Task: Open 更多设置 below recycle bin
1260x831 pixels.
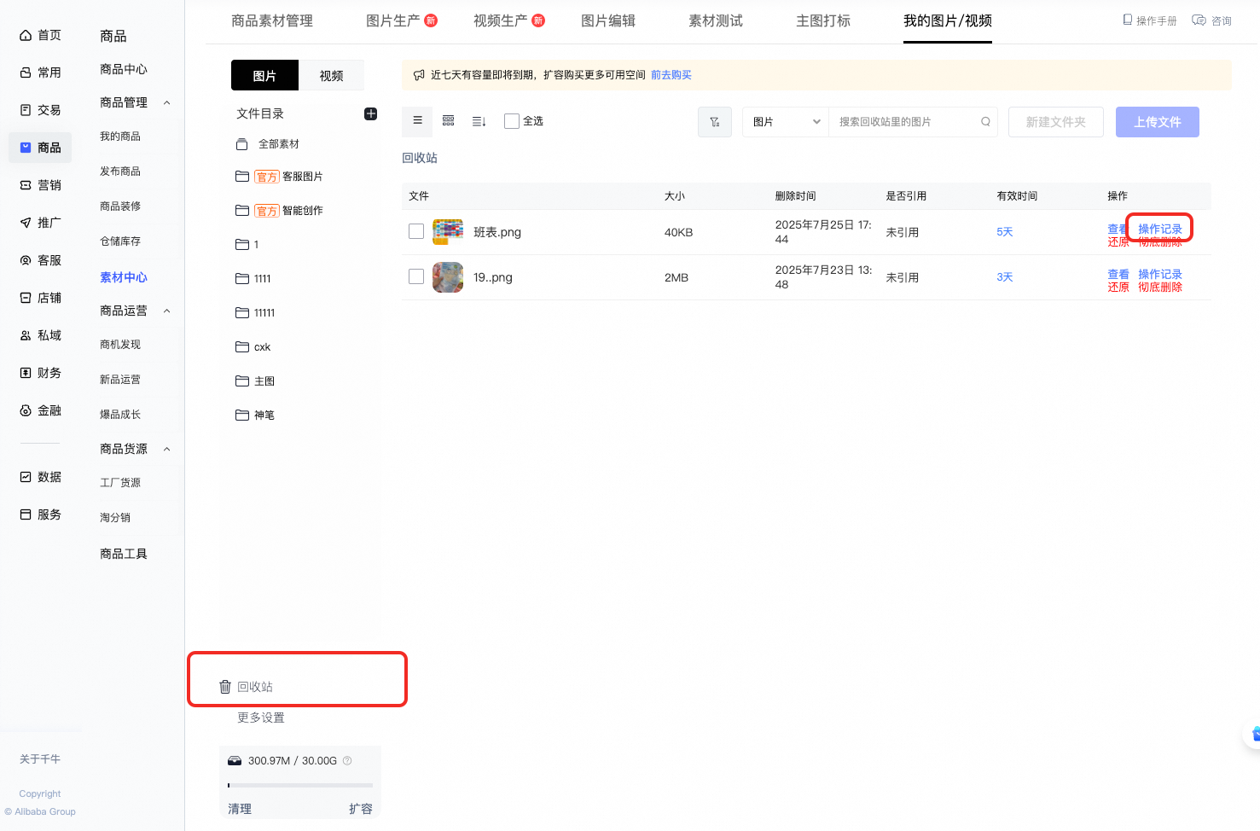Action: coord(261,718)
